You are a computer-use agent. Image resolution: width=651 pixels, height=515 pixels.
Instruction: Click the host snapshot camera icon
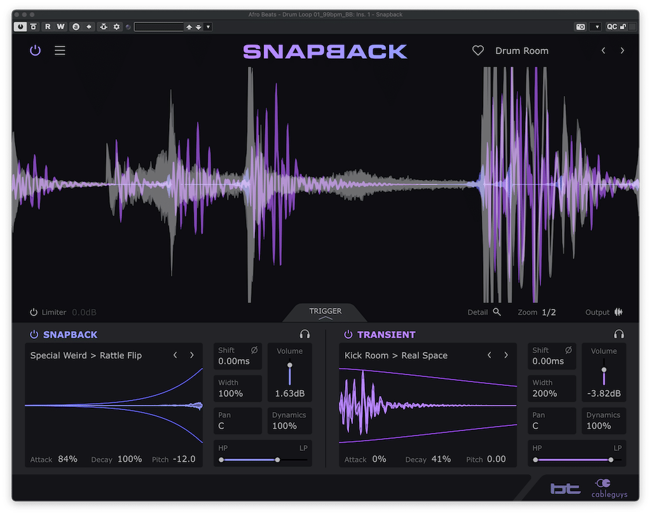point(580,27)
